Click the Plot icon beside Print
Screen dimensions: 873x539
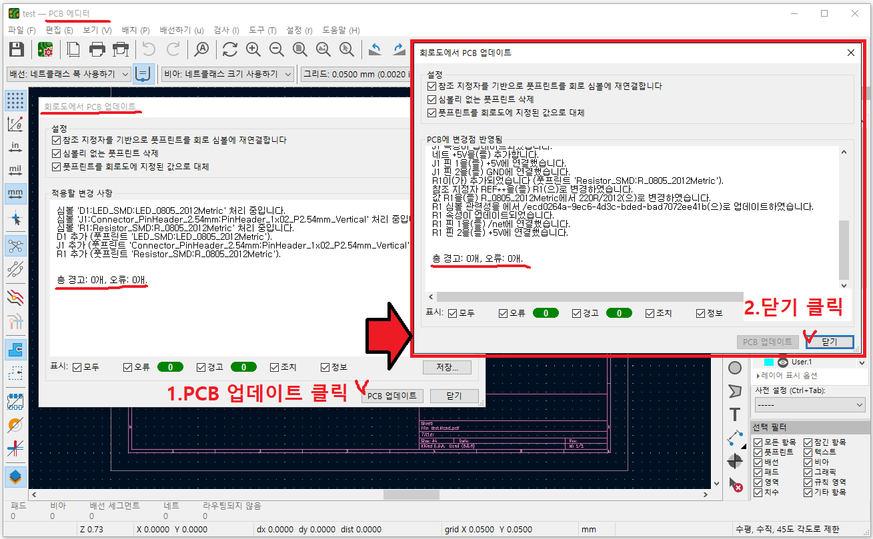click(x=121, y=49)
